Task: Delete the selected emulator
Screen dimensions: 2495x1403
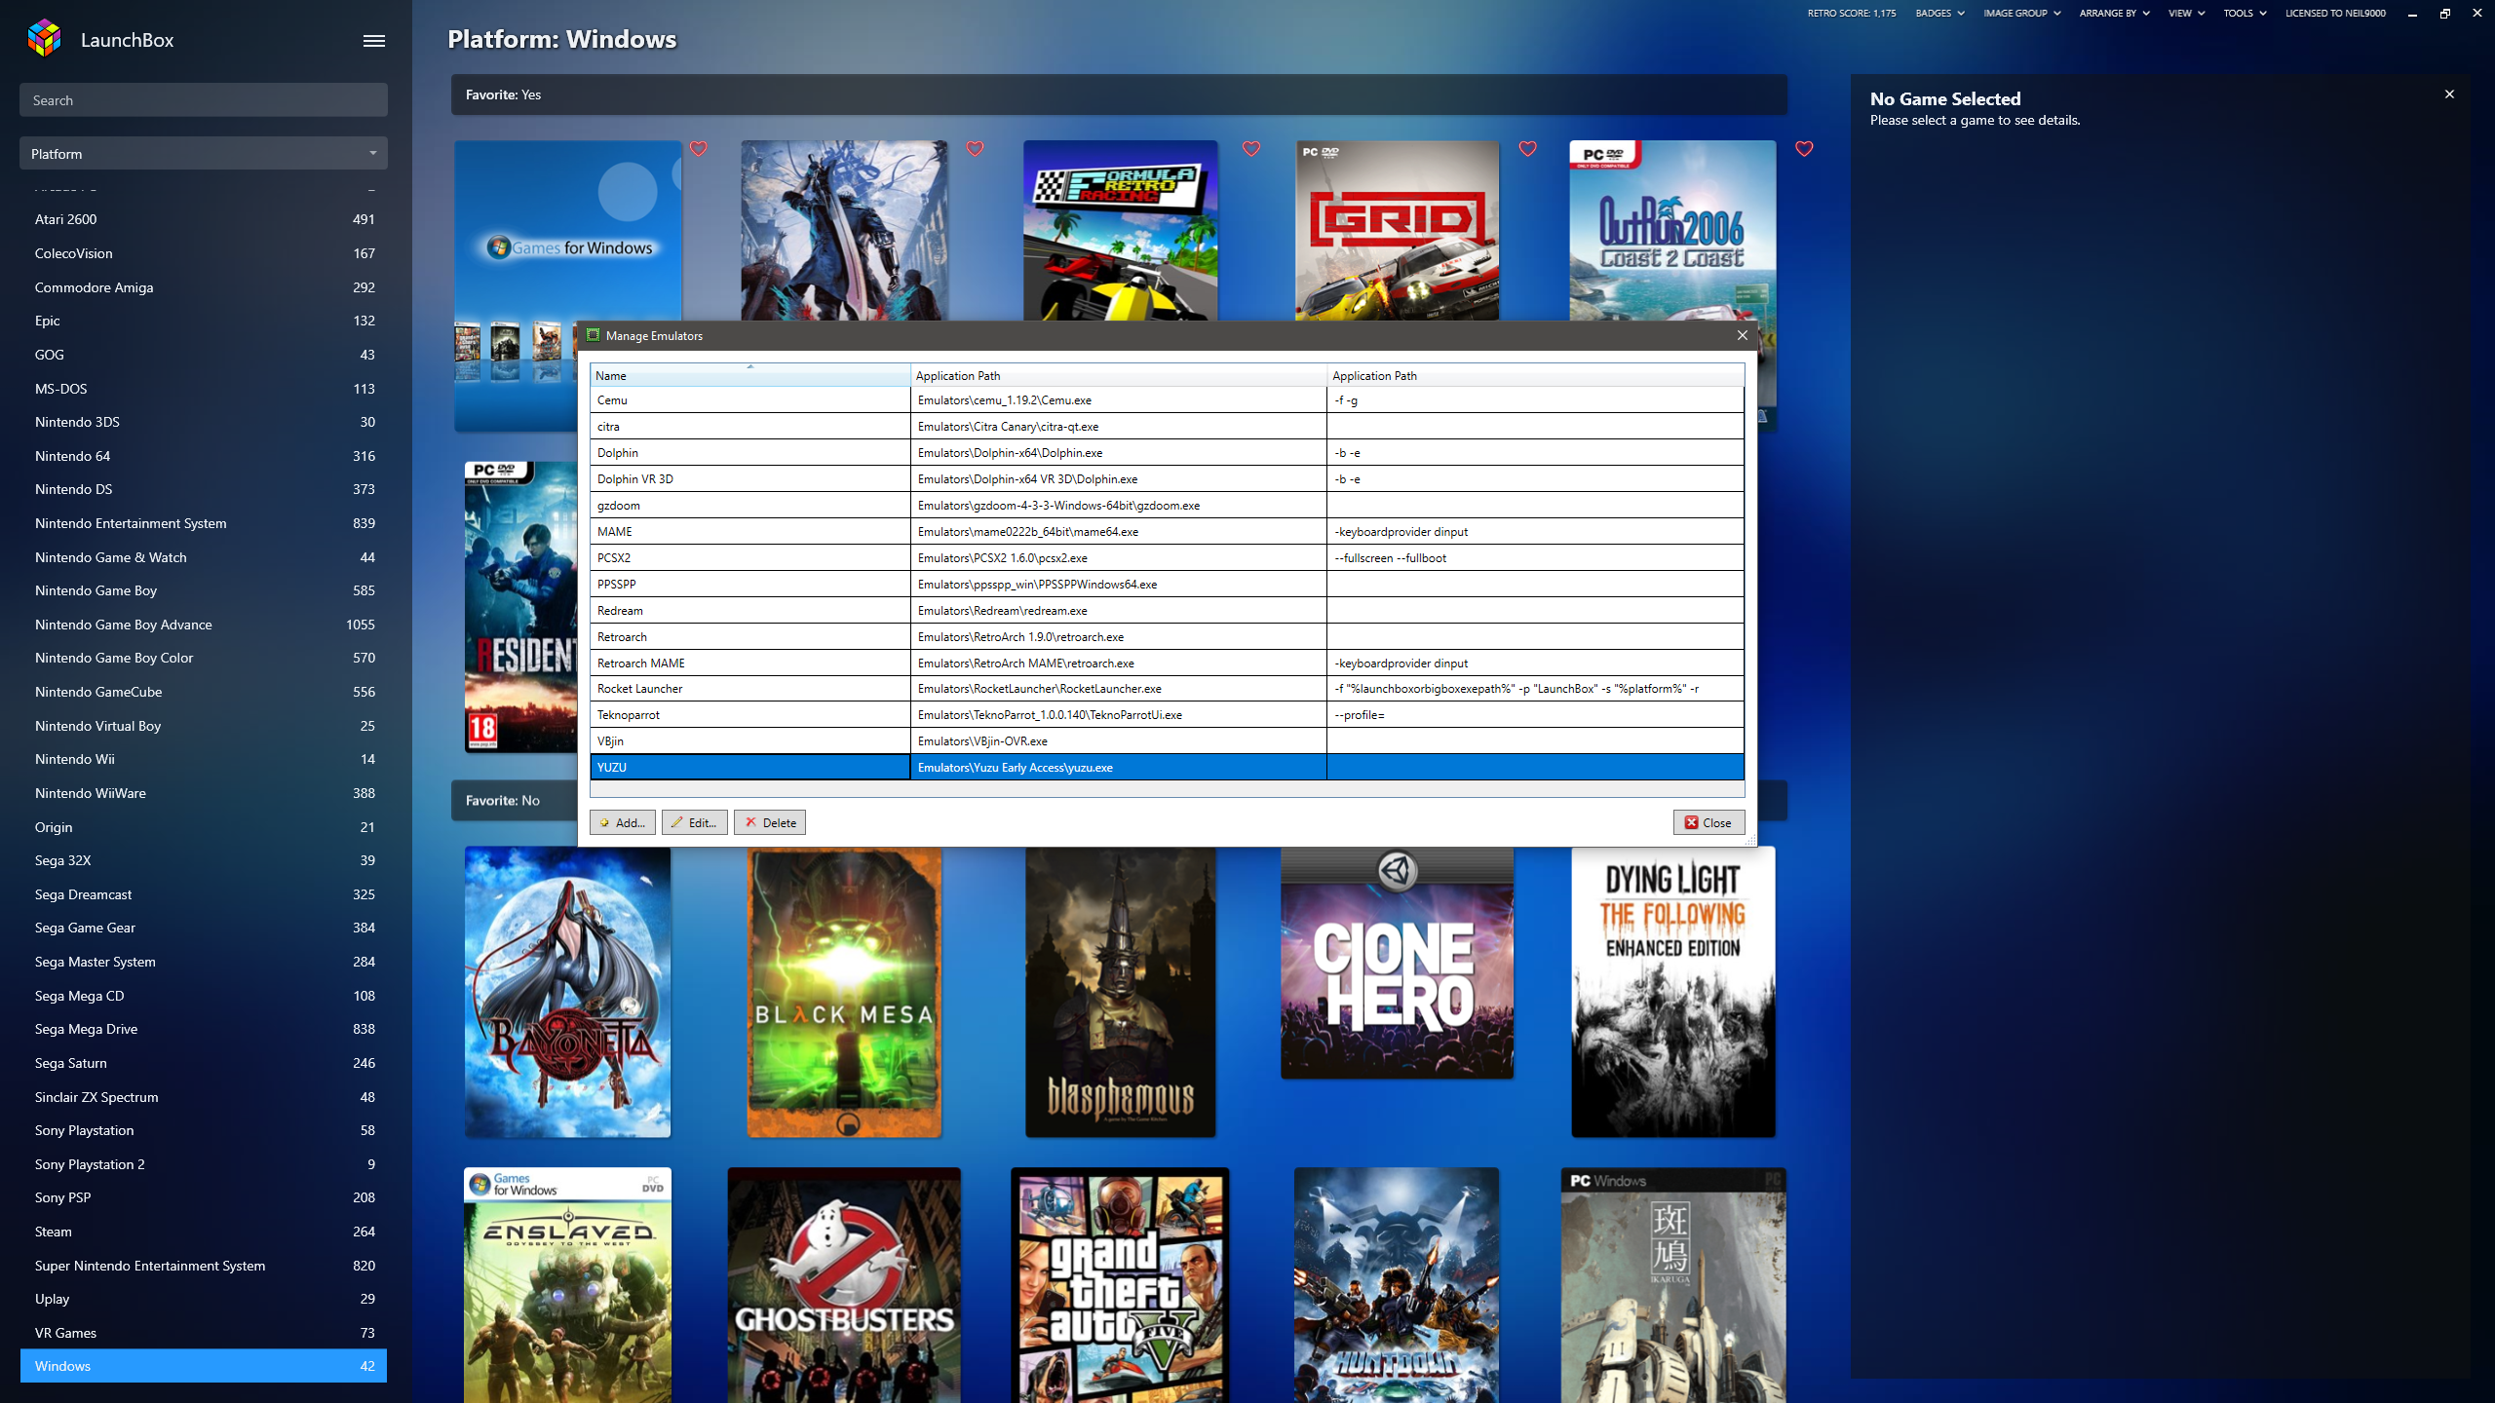Action: (x=769, y=822)
